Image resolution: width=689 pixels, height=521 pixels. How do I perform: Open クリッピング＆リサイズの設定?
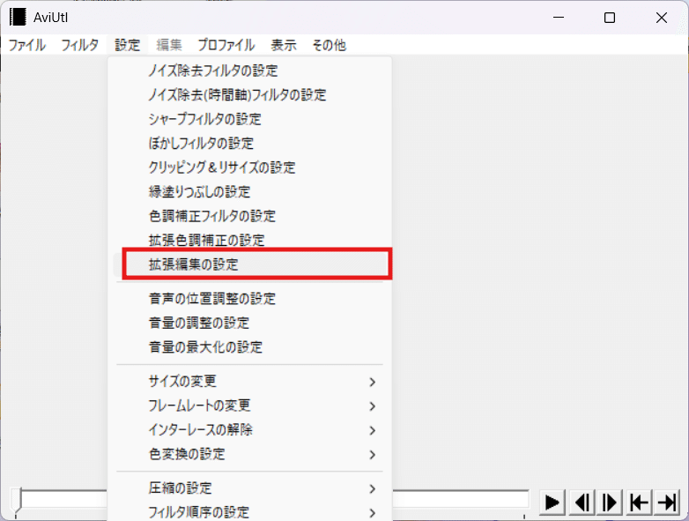point(249,167)
